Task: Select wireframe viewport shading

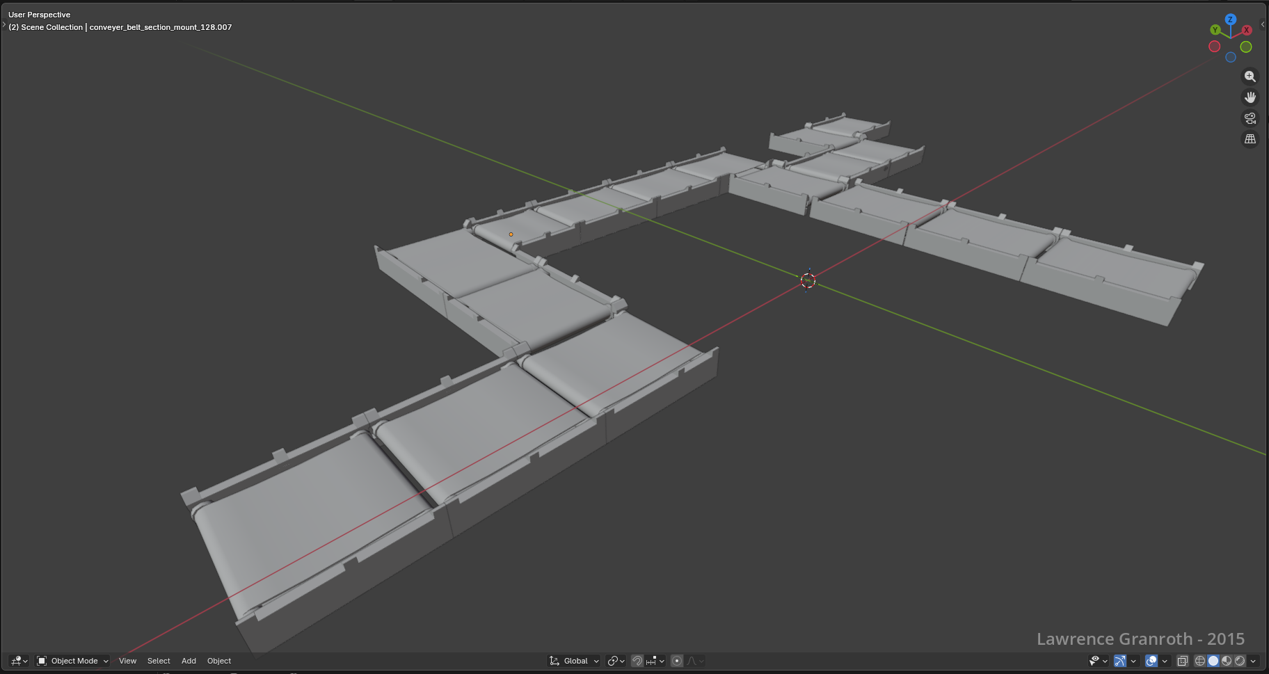Action: click(x=1200, y=661)
